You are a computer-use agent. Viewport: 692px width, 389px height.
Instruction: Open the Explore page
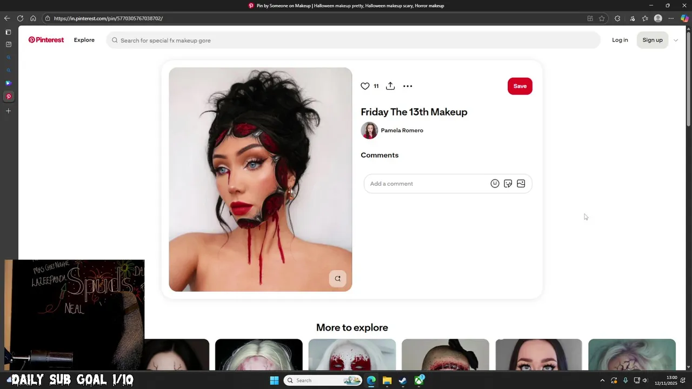tap(84, 40)
